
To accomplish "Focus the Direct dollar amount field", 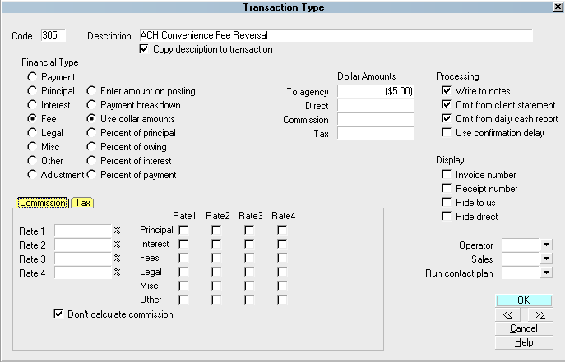I will (x=376, y=105).
